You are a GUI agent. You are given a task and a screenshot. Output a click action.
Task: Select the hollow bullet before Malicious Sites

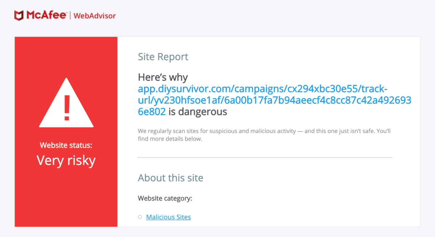tap(140, 217)
